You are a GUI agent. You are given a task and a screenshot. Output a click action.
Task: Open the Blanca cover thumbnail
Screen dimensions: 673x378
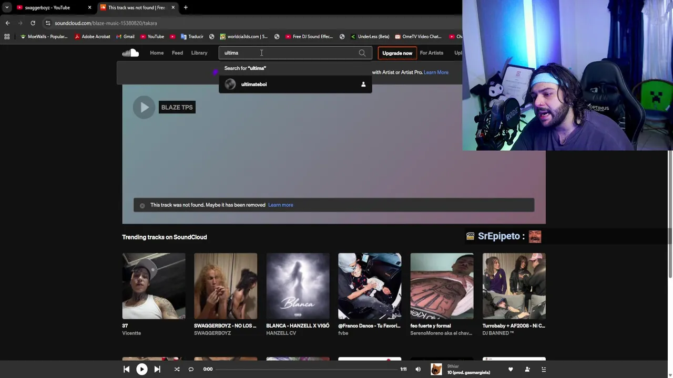point(298,286)
